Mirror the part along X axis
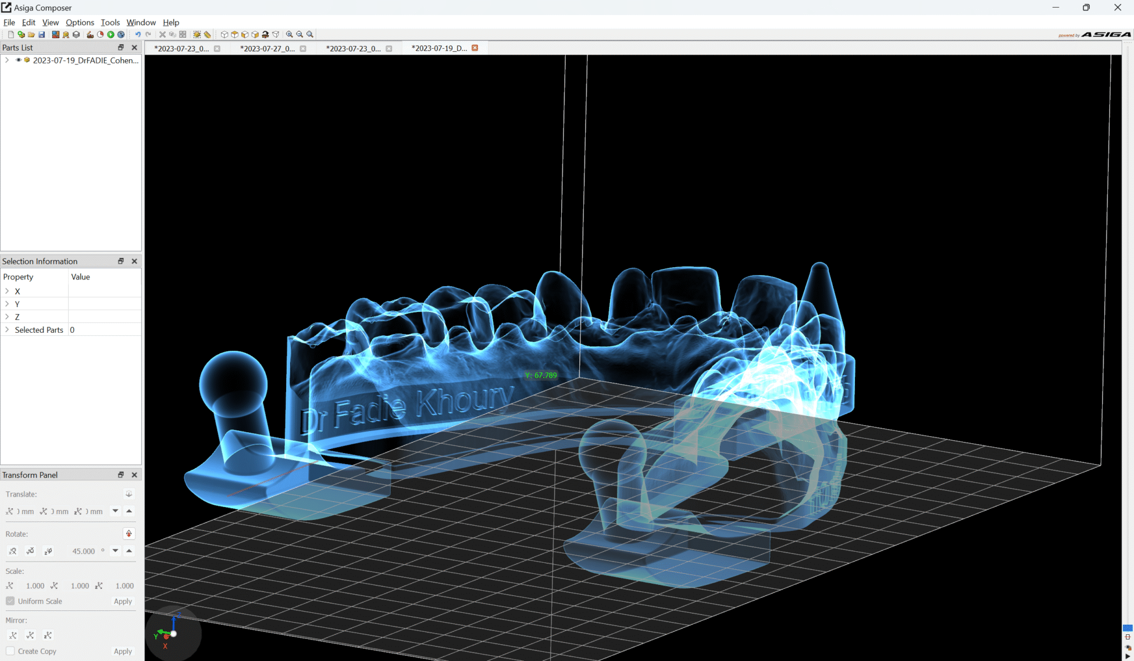The width and height of the screenshot is (1134, 661). coord(13,635)
